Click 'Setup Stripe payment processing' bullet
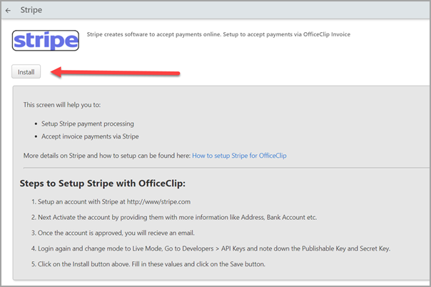This screenshot has height=287, width=431. (87, 124)
